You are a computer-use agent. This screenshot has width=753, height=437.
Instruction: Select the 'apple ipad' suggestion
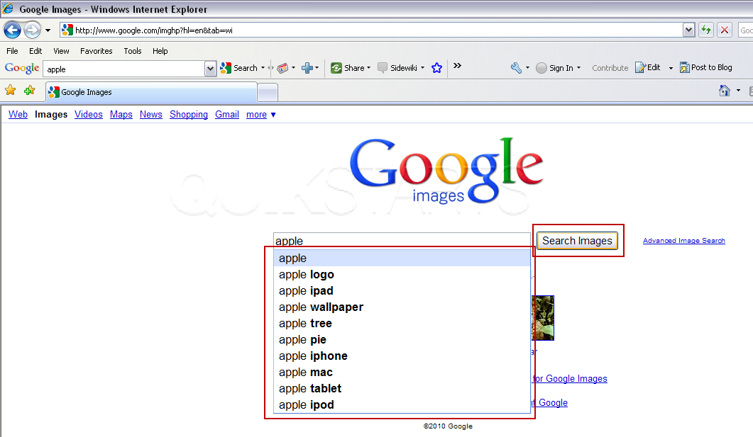(x=402, y=291)
